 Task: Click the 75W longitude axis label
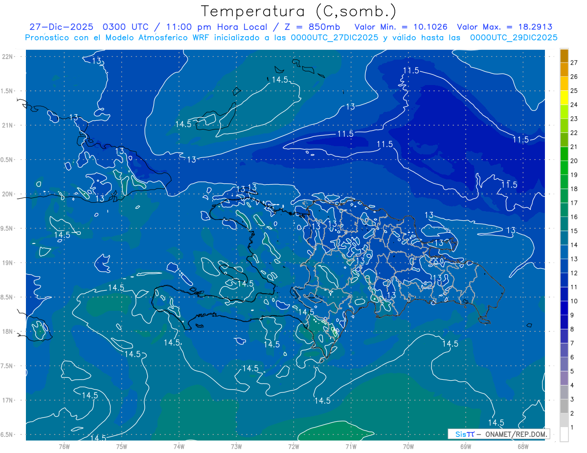122,446
